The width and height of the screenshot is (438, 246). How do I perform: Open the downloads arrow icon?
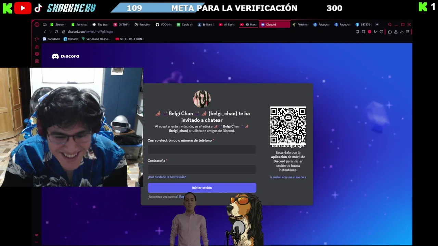402,32
